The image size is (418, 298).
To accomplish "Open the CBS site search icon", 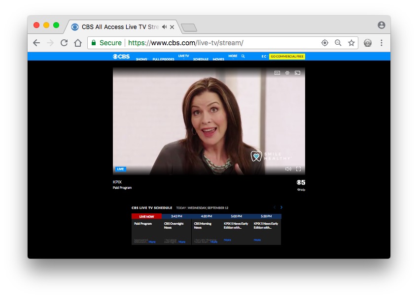I will click(243, 56).
